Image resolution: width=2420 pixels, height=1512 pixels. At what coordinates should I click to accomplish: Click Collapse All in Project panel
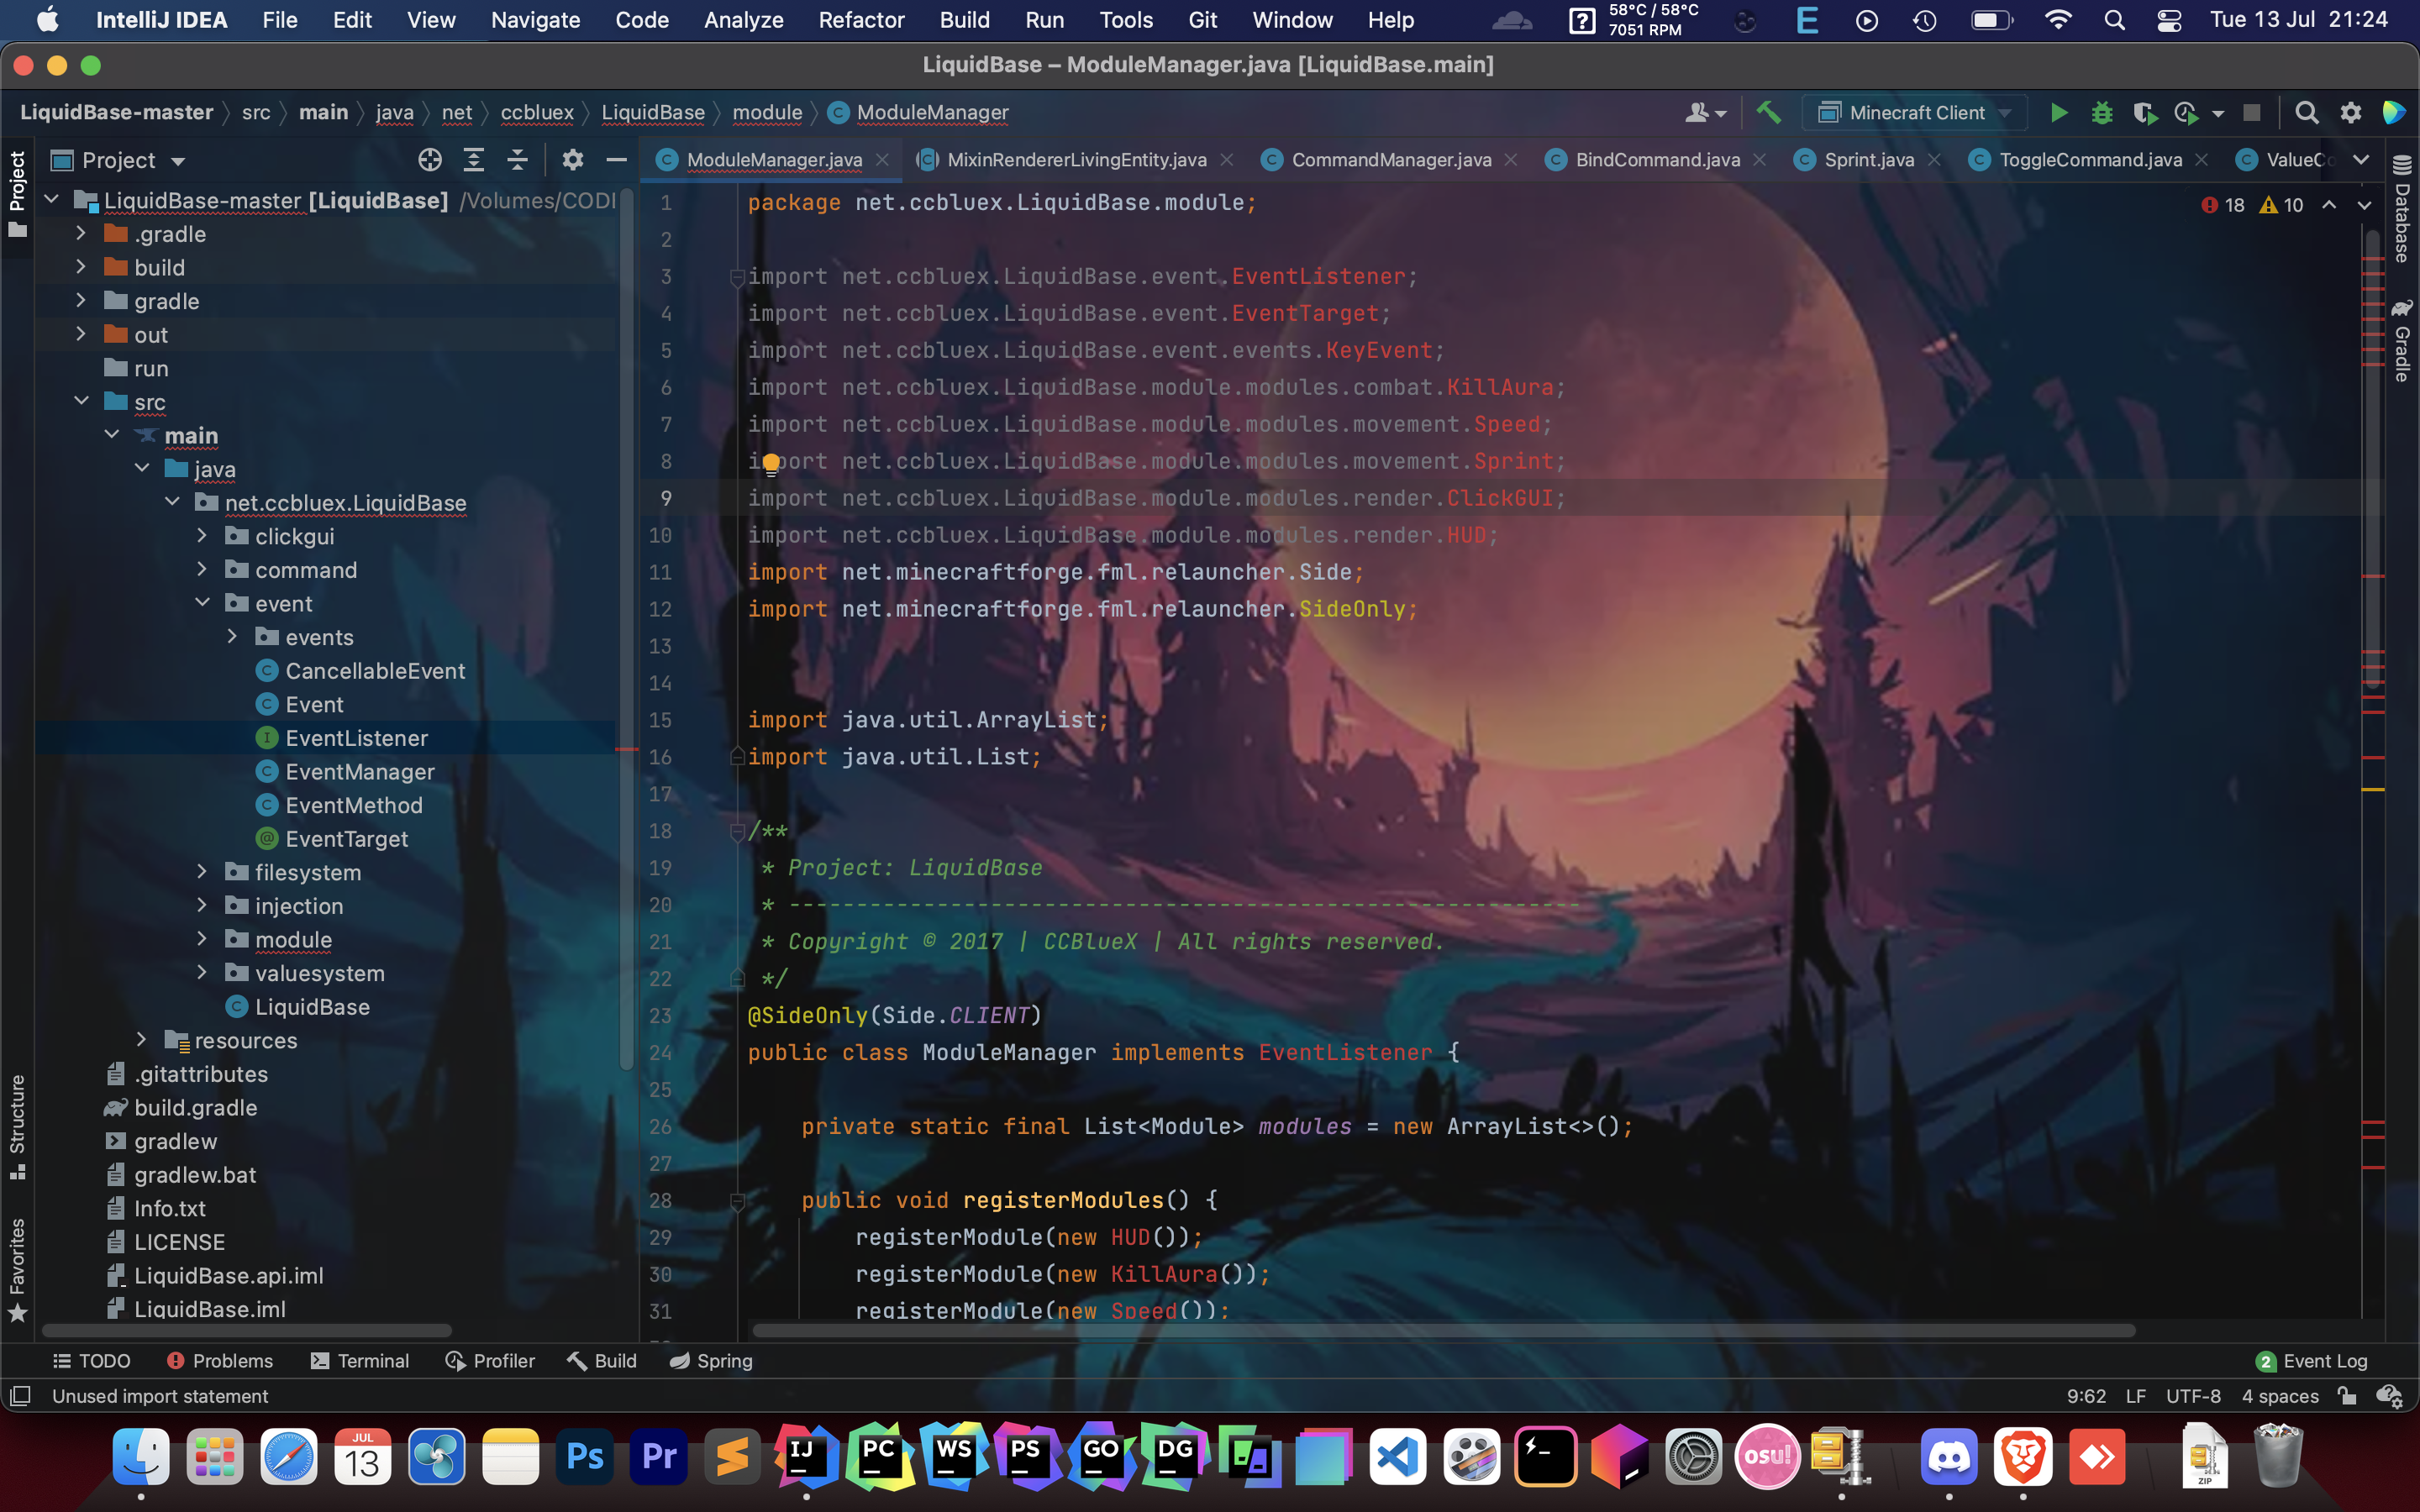(517, 160)
